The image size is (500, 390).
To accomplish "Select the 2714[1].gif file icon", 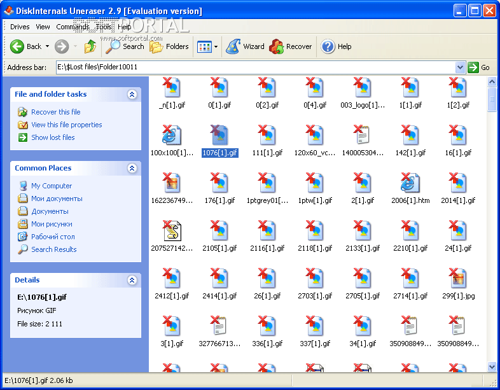I will pyautogui.click(x=410, y=278).
